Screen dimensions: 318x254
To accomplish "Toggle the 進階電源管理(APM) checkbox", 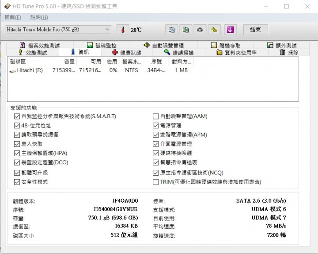I will tap(155, 135).
